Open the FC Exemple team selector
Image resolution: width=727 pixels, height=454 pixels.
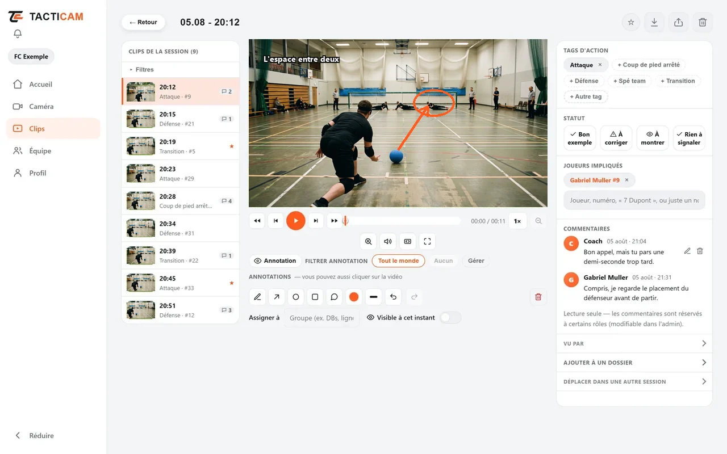tap(31, 57)
